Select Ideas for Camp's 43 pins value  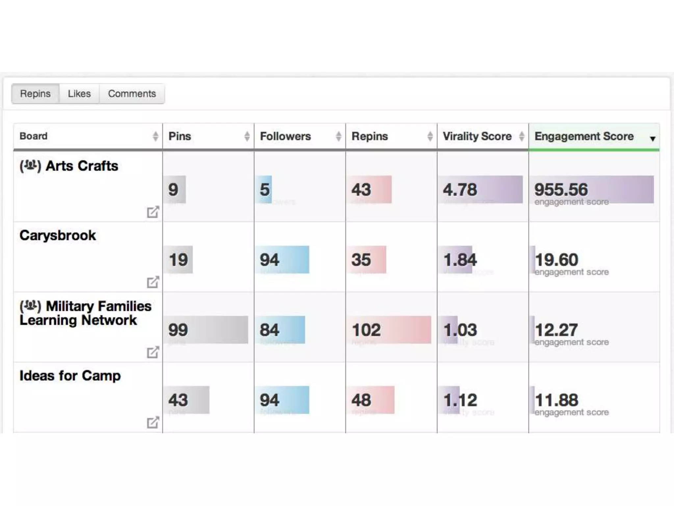coord(178,400)
